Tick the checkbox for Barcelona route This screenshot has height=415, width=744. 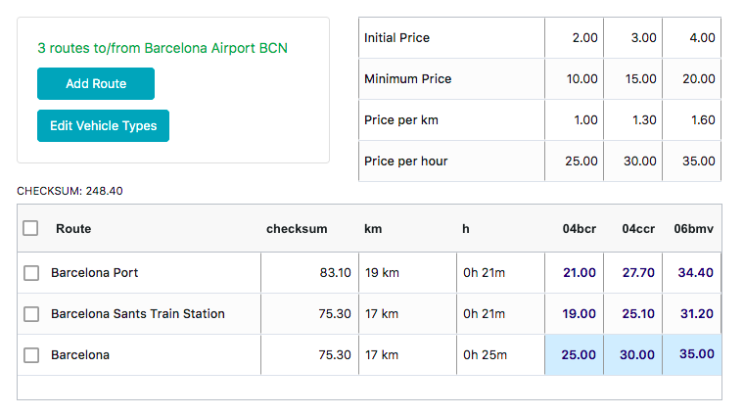pyautogui.click(x=30, y=355)
